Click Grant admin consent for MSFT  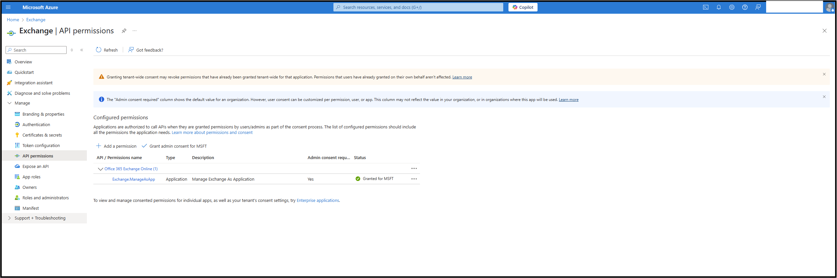[x=174, y=146]
